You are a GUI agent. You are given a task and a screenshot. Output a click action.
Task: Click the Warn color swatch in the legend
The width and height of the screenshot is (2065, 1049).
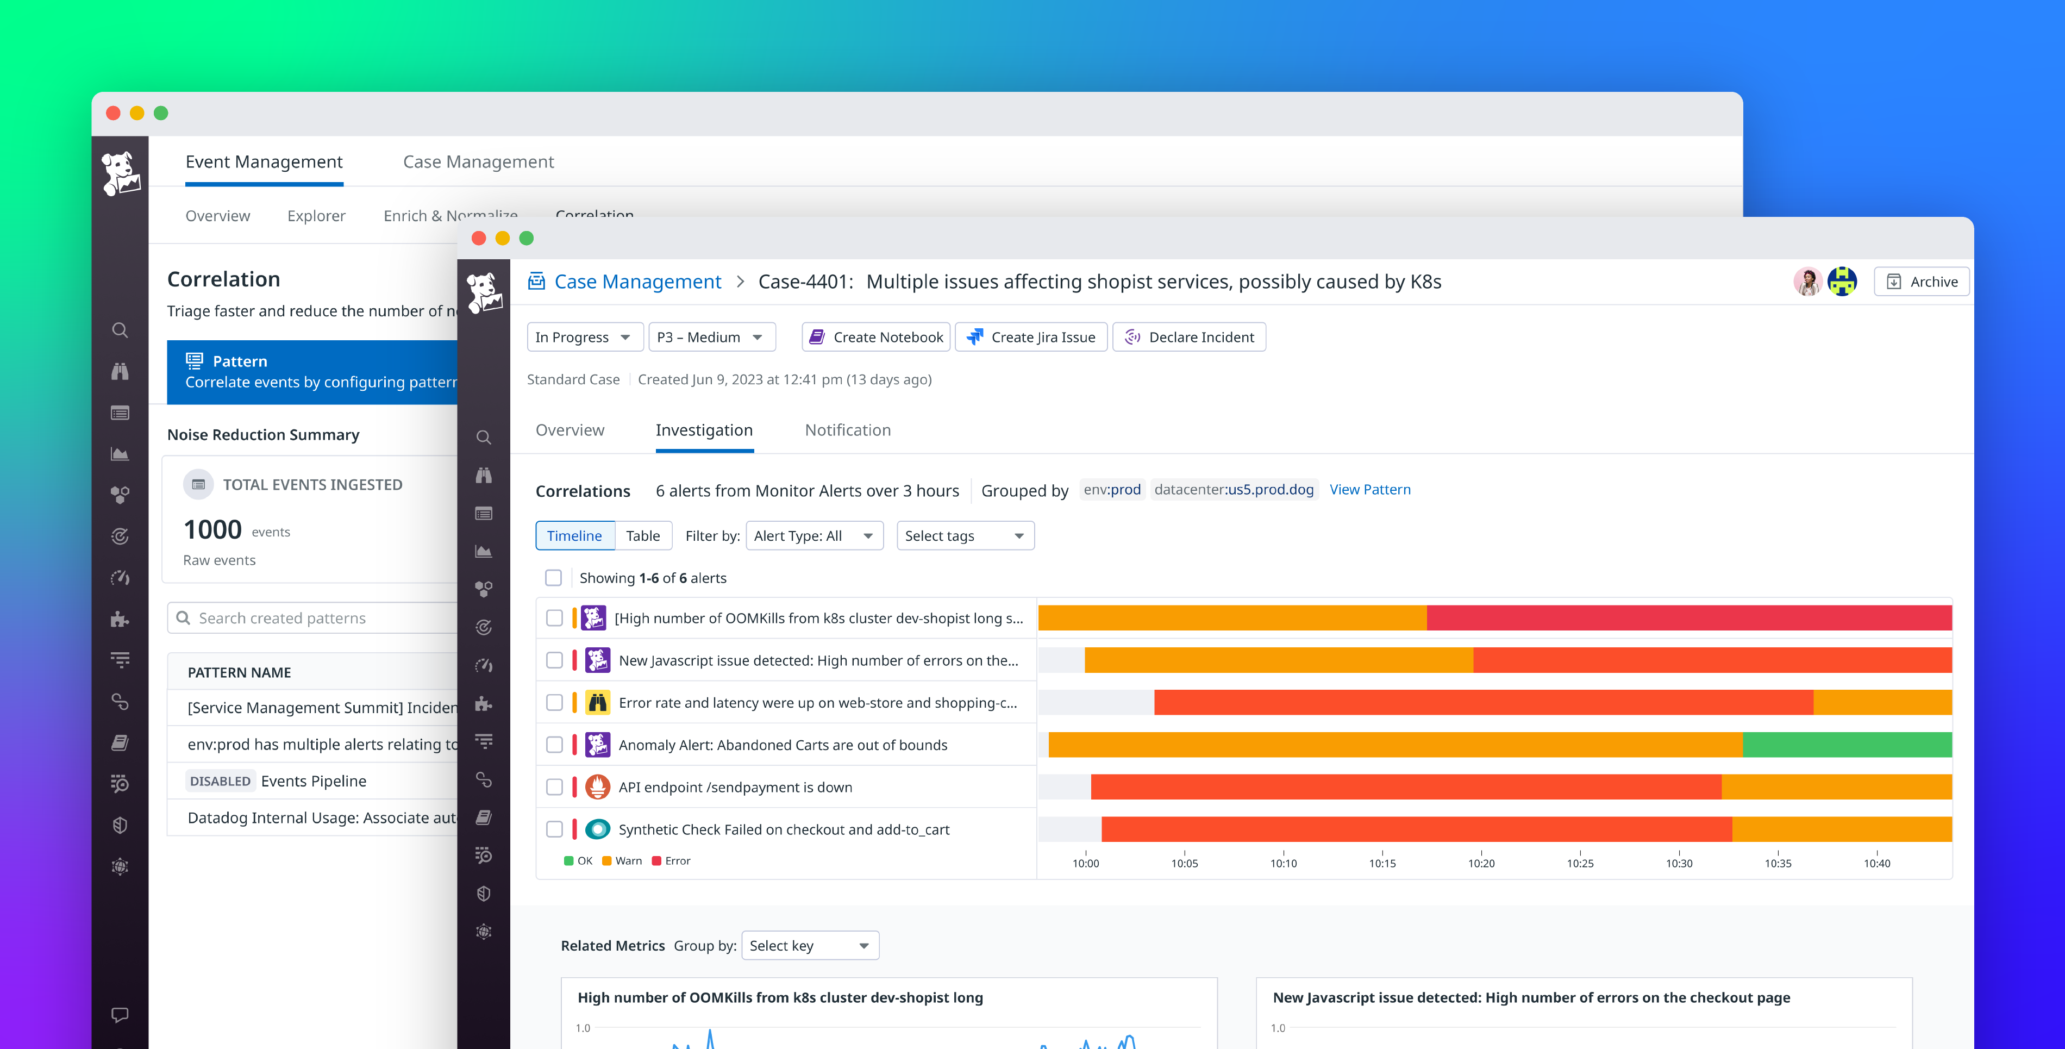tap(607, 860)
